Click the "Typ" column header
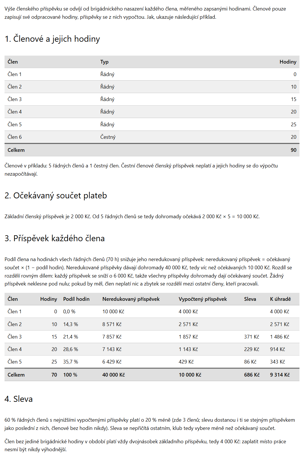Screen dimensions: 304x458 pyautogui.click(x=104, y=62)
